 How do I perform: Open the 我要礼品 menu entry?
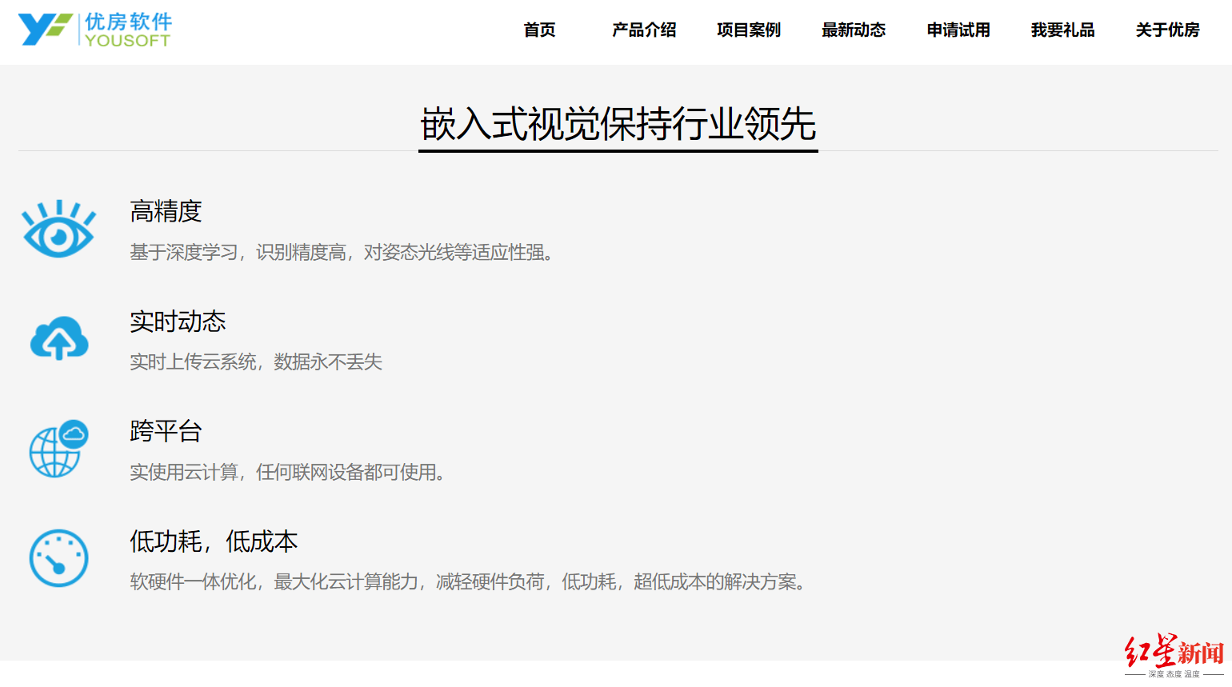1062,30
